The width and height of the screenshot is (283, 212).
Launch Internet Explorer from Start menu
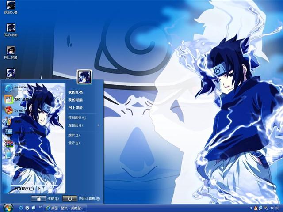click(x=23, y=88)
